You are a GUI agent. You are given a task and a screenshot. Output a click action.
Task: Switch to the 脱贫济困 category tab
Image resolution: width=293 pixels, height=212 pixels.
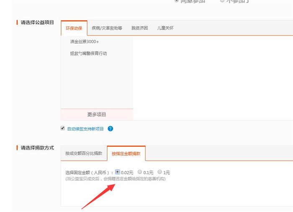coord(139,28)
